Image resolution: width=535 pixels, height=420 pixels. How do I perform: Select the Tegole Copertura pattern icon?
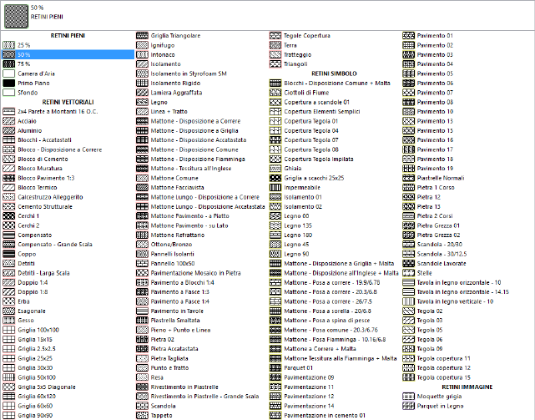pos(275,36)
